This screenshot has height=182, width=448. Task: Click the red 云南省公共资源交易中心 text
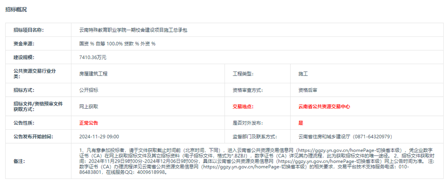(x=324, y=106)
